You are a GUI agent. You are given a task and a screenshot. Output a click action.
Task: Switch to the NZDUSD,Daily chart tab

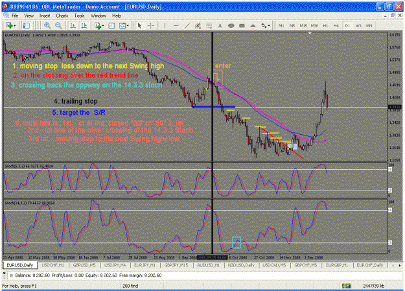(241, 265)
